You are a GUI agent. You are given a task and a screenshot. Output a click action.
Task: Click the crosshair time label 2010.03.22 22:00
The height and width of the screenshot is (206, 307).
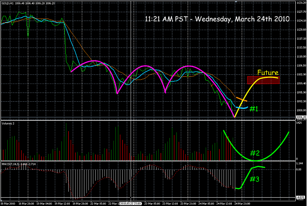pyautogui.click(x=131, y=204)
